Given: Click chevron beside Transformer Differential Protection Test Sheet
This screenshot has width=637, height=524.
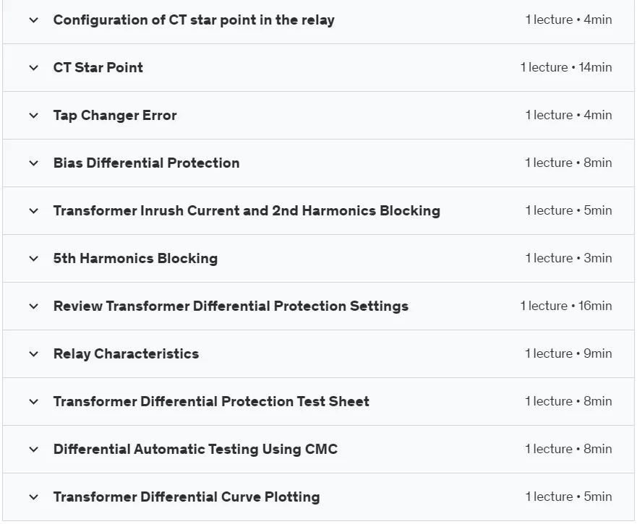Looking at the screenshot, I should (x=34, y=402).
